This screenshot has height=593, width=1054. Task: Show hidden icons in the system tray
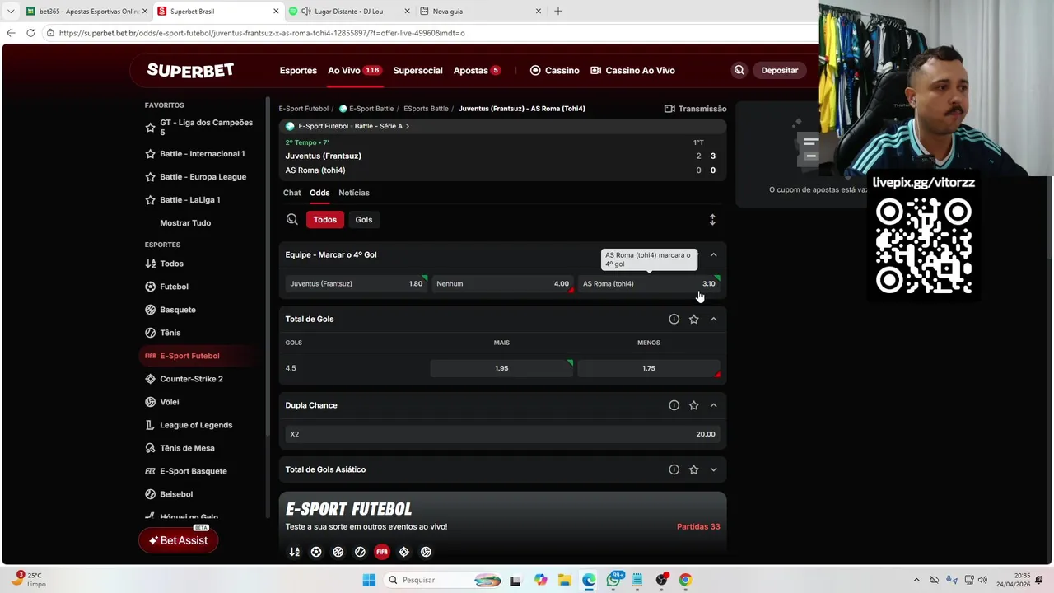click(x=916, y=580)
